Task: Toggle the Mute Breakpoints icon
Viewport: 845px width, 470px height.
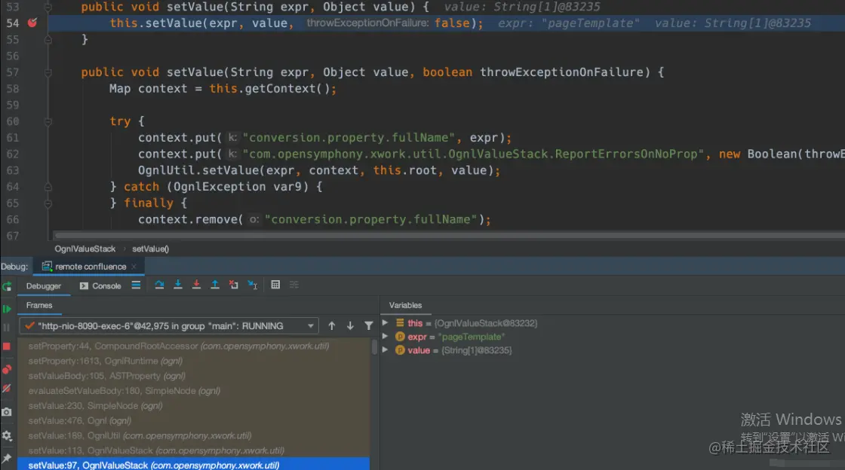Action: coord(7,388)
